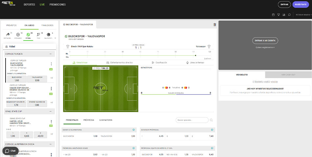Collapse the Copa de Turquía section
Viewport: 312px width, 157px height.
click(51, 54)
